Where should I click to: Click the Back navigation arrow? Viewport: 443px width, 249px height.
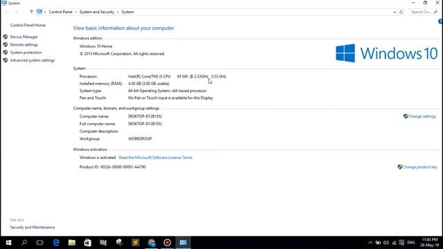click(8, 12)
